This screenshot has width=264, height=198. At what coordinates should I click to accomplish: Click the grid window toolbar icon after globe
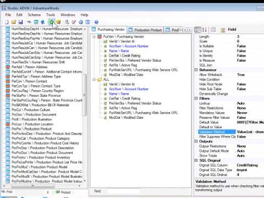coord(88,22)
